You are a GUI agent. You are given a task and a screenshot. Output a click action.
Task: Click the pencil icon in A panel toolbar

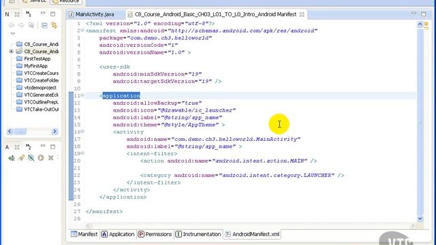coord(21,158)
